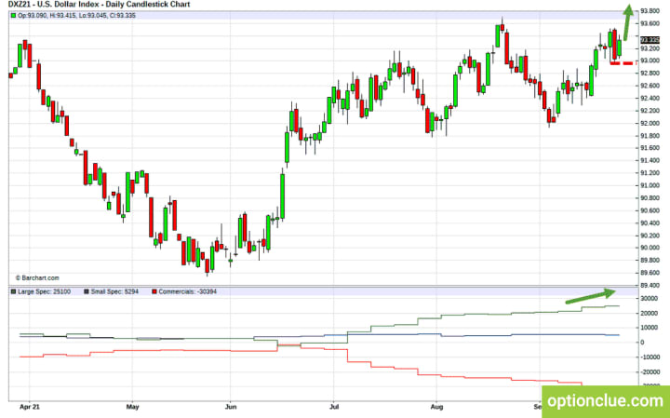This screenshot has width=670, height=418.
Task: Click the 20000 COT axis label
Action: point(649,314)
